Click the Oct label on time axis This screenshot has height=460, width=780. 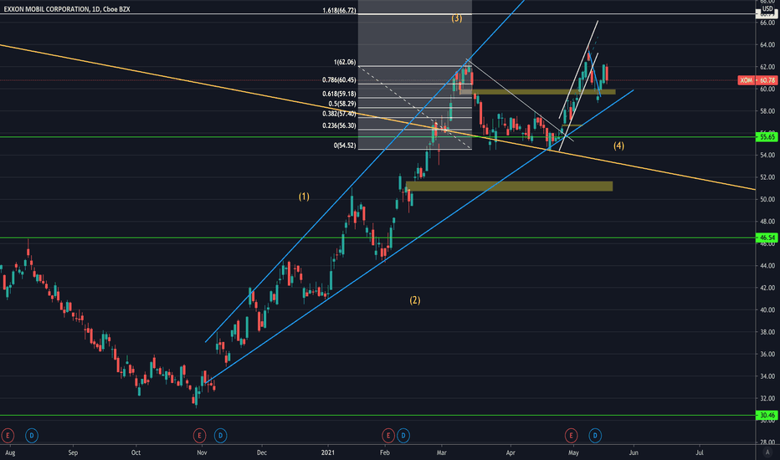[x=136, y=452]
